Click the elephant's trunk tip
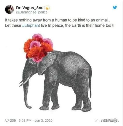Screen dimensions: 123x126 pos(29,107)
